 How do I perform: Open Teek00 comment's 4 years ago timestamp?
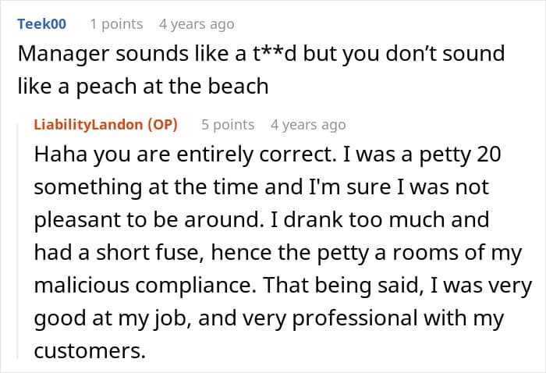click(197, 24)
